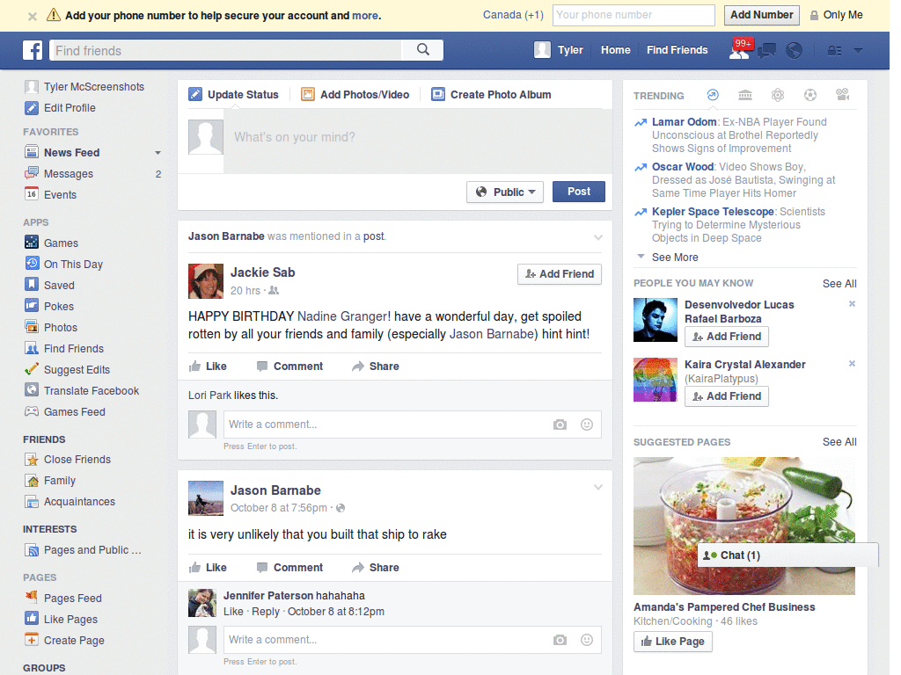
Task: Add Jackie Sab as friend
Action: click(x=560, y=274)
